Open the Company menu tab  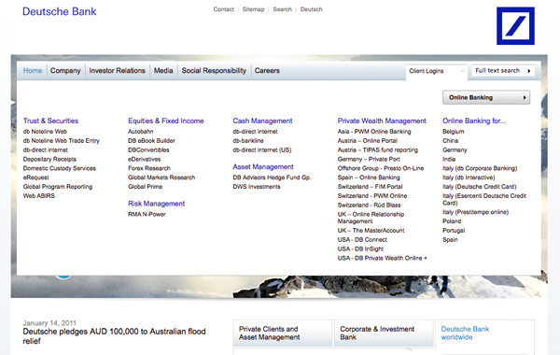tap(65, 71)
